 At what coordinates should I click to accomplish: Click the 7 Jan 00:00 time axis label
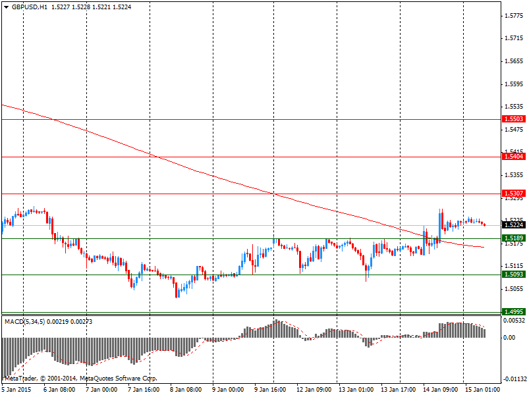[101, 390]
